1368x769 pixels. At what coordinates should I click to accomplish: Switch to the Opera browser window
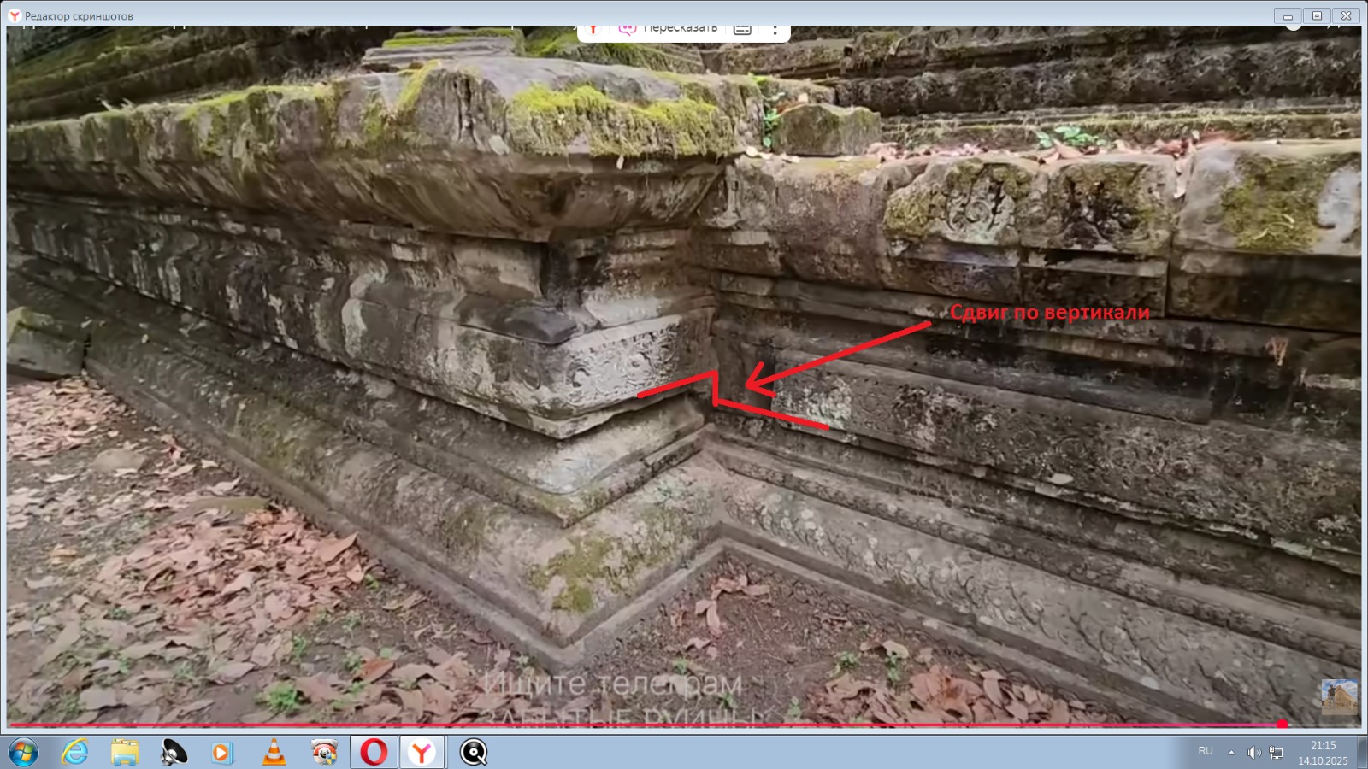pos(374,752)
